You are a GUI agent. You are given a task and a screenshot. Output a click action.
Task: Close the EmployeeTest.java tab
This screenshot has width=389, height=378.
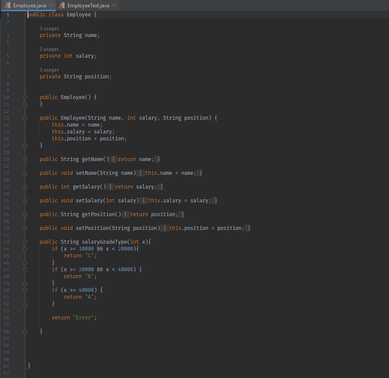114,5
